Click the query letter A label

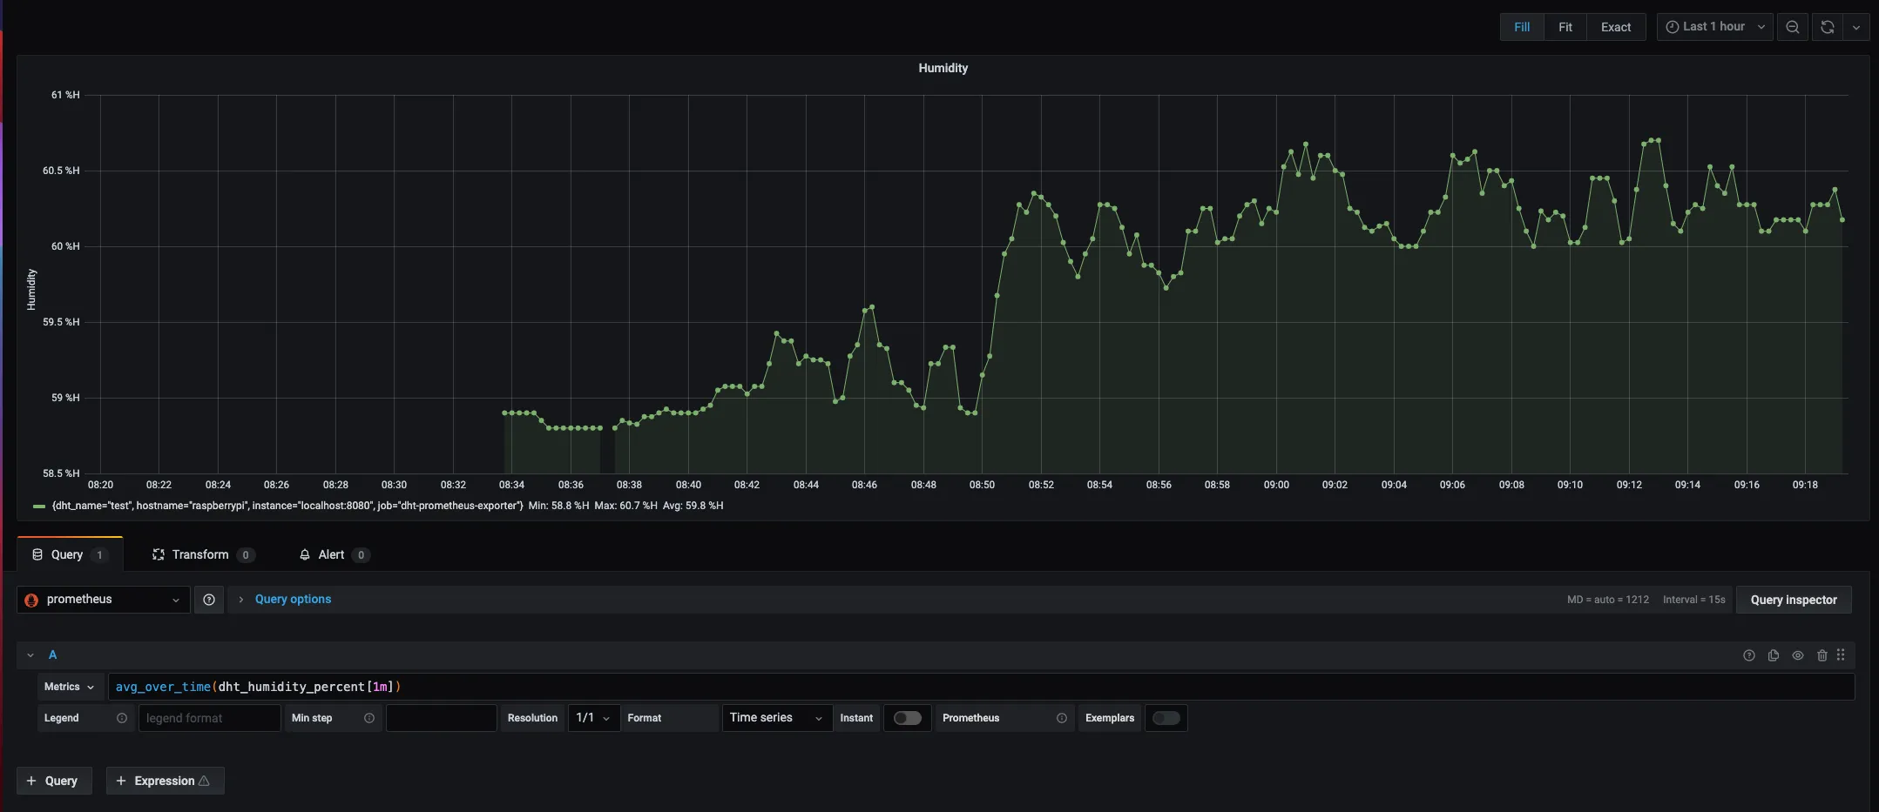(52, 655)
